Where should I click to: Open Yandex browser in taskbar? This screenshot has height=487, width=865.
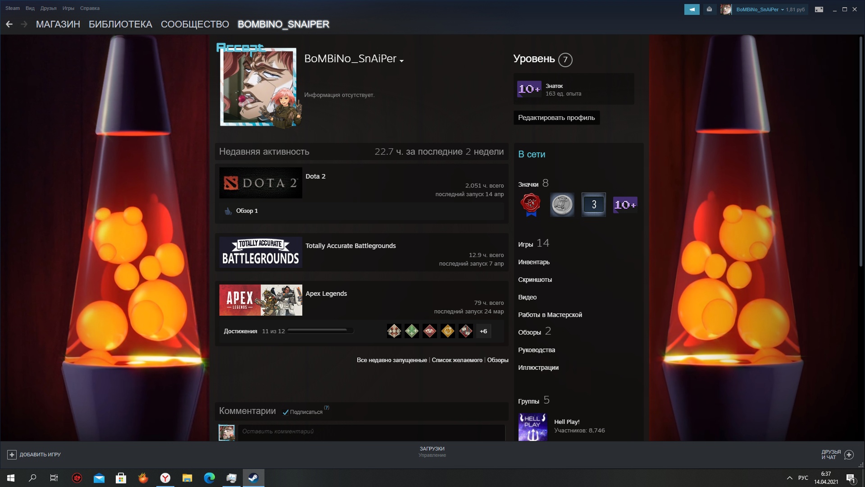point(165,478)
